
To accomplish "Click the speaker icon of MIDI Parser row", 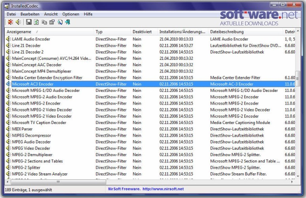I will [8, 129].
